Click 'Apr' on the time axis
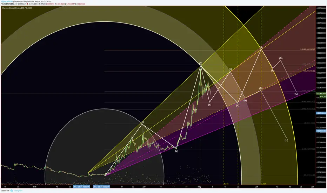327x193 pixels. click(144, 187)
